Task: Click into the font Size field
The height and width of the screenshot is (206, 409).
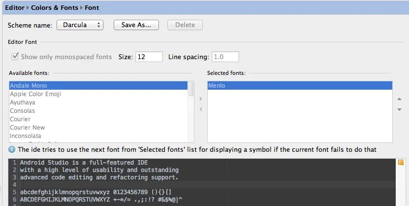Action: 149,57
